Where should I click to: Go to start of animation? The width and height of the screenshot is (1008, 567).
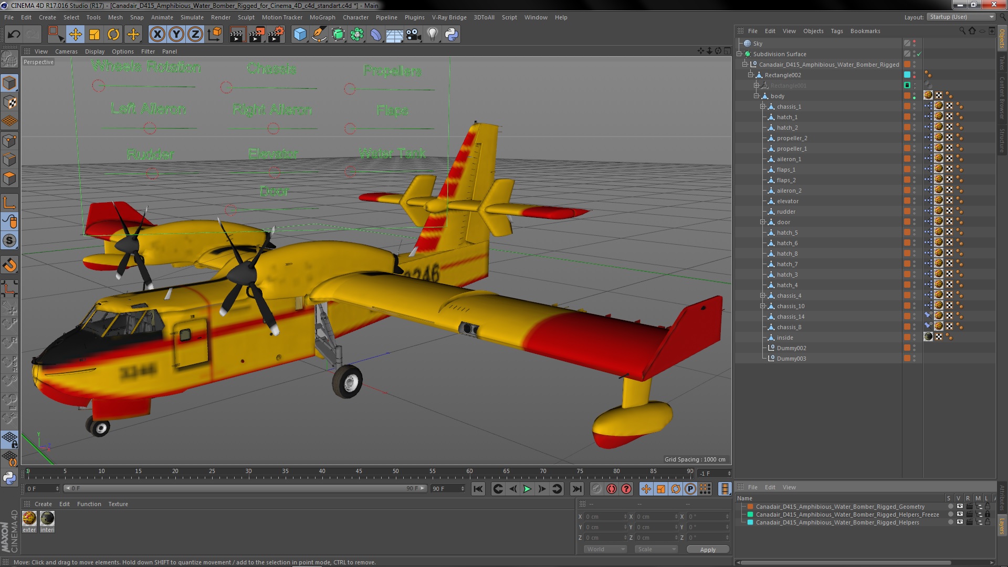(478, 489)
